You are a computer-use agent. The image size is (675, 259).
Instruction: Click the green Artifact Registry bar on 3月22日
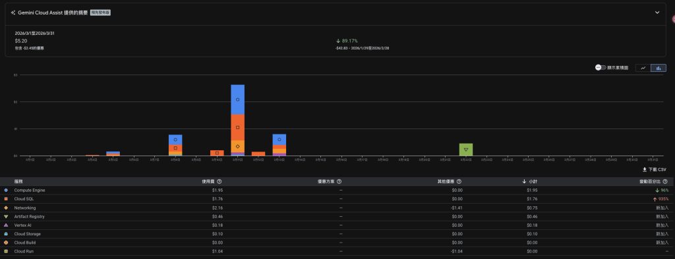click(x=466, y=150)
